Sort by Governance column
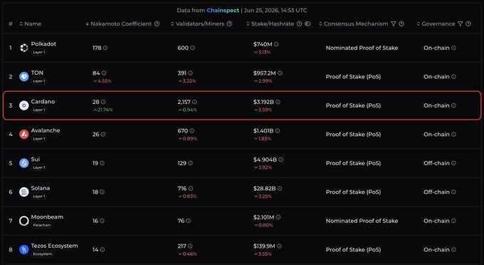 [x=436, y=24]
